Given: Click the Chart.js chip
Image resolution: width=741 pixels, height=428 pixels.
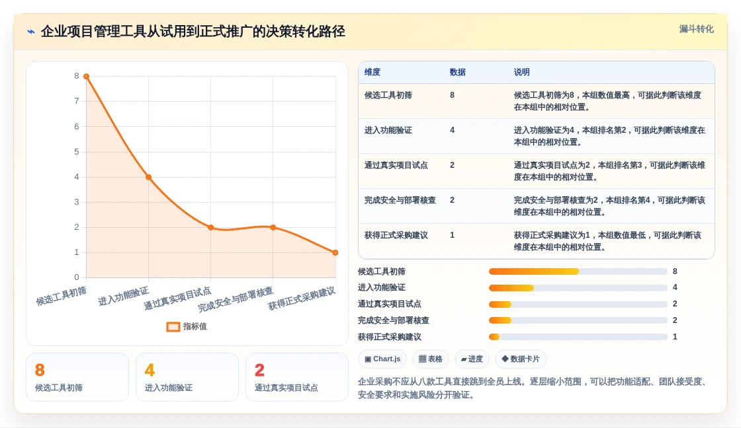Looking at the screenshot, I should click(x=382, y=359).
